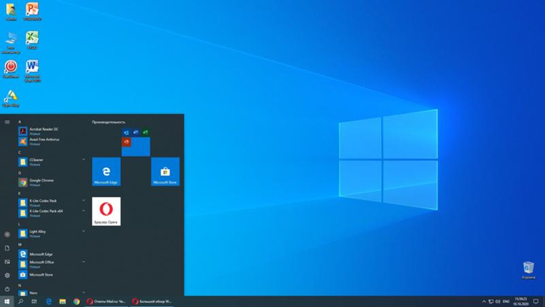Screen dimensions: 545x307
Task: Select the Microsoft Office folder in Start
Action: [x=52, y=264]
